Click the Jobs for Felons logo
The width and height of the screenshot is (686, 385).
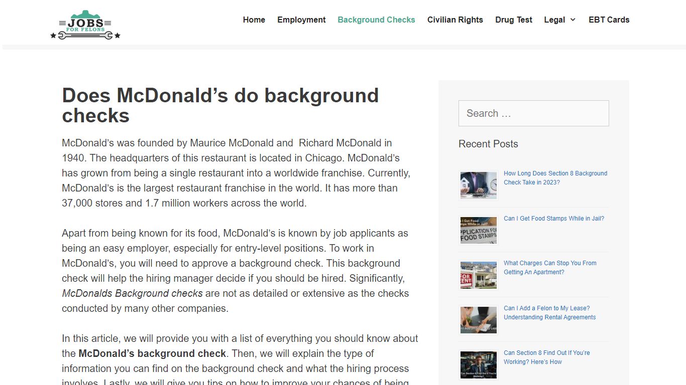pos(85,25)
